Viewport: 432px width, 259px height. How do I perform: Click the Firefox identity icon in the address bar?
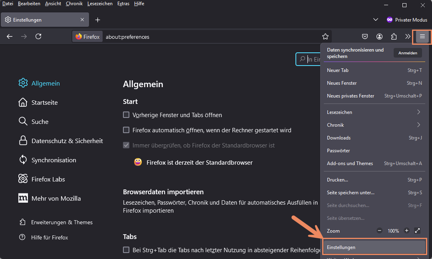(x=87, y=37)
